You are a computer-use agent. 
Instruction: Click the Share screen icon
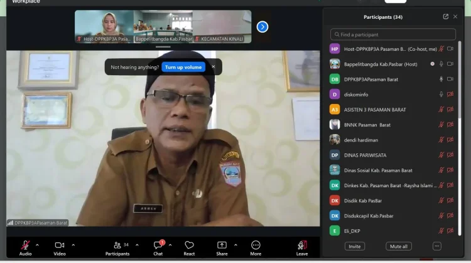pos(222,245)
